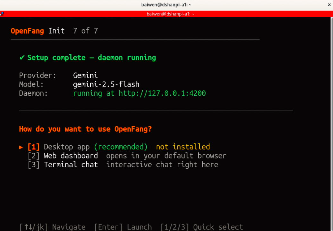
Task: Choose the [2] Web dashboard option
Action: (71, 156)
